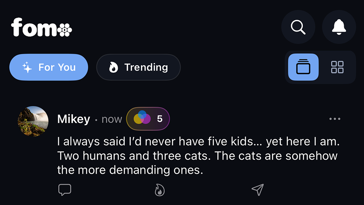This screenshot has width=364, height=205.
Task: Click the "fom" logo text
Action: point(34,28)
